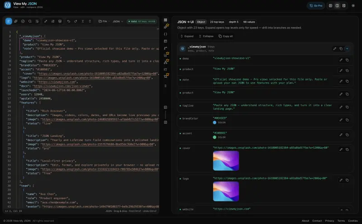The width and height of the screenshot is (362, 224).
Task: Click the Object type tab badge
Action: click(x=201, y=22)
